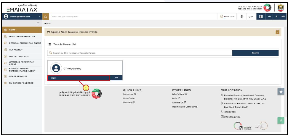Screen dimensions: 288x135
Task: Click the speaker audio icon
Action: point(241,17)
